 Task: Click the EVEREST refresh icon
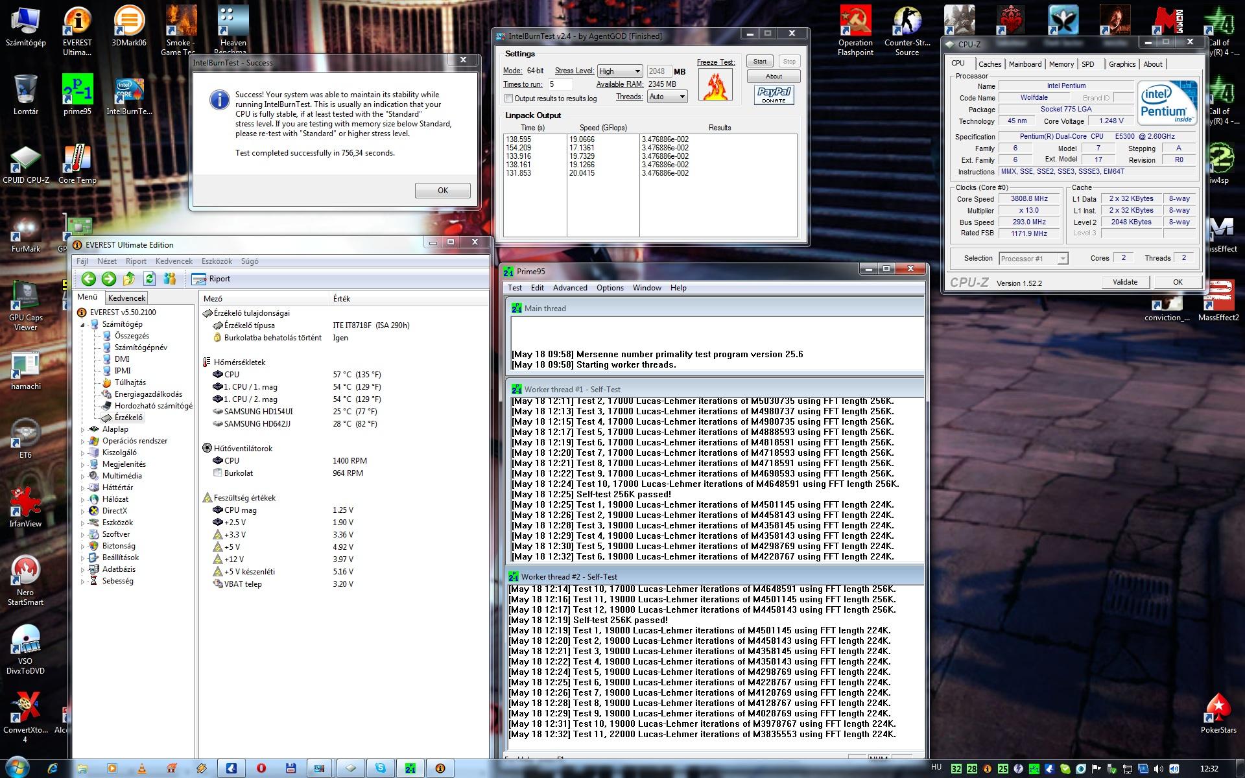(150, 279)
